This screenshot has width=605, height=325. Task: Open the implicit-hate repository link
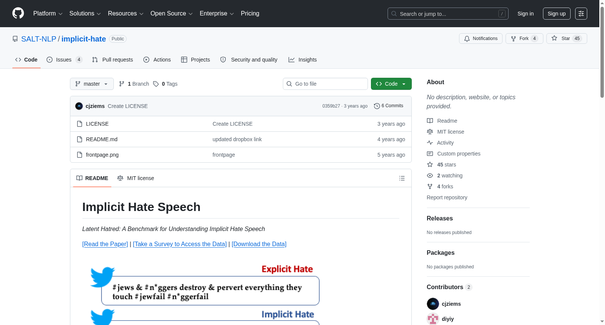[84, 39]
